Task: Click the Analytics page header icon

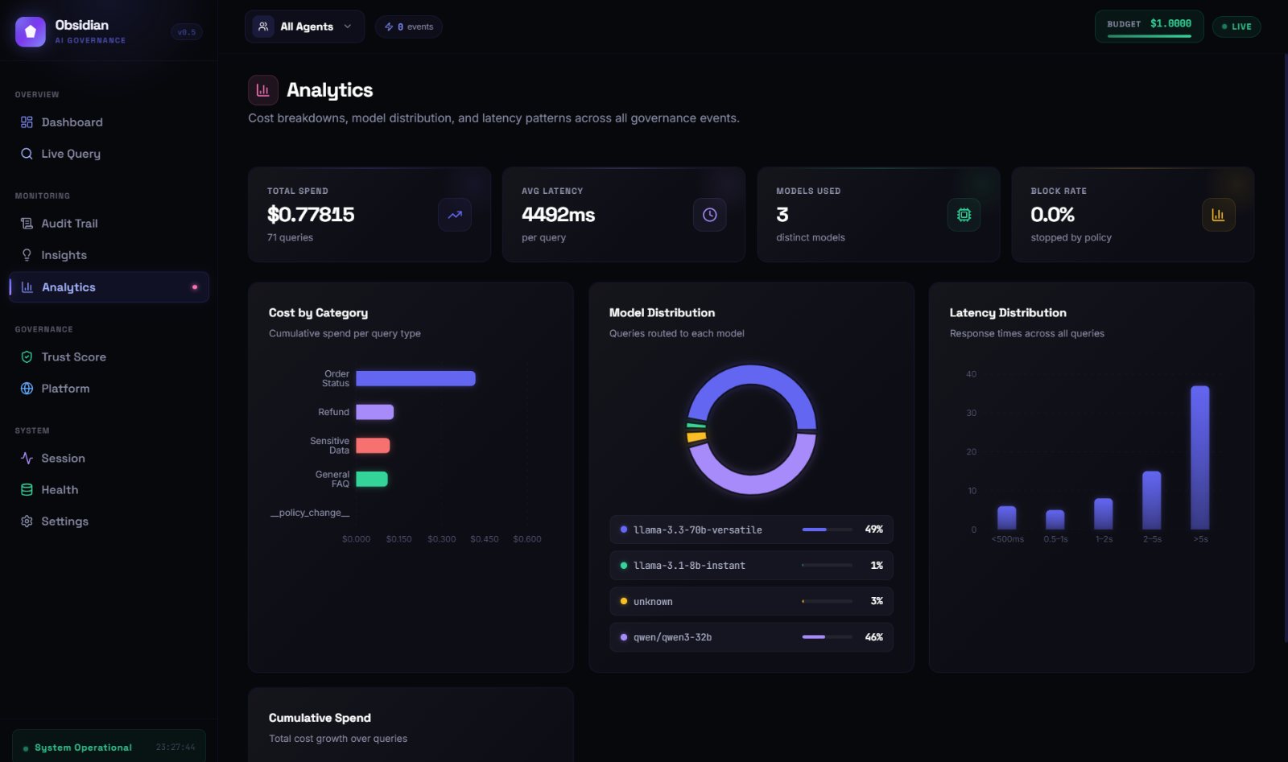Action: 263,90
